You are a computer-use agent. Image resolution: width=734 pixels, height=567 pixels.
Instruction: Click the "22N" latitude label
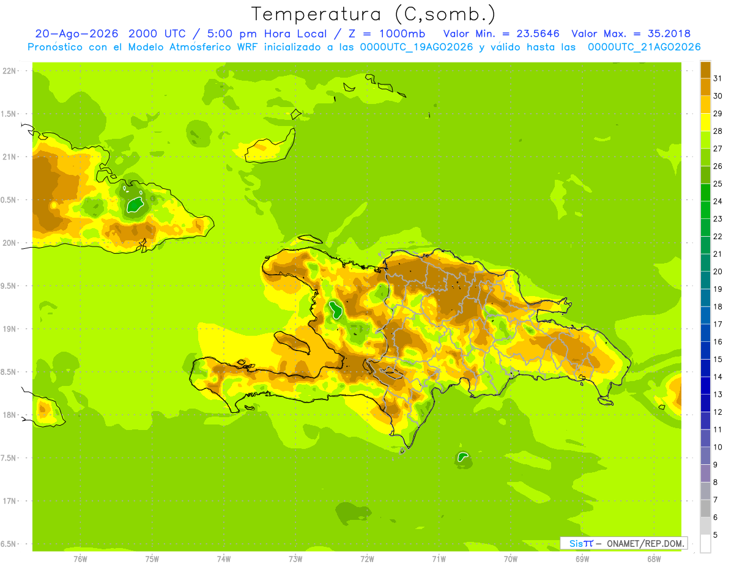coord(10,71)
